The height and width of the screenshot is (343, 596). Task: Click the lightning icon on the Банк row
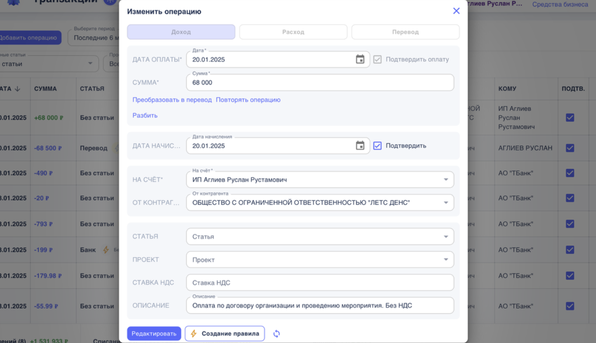106,249
